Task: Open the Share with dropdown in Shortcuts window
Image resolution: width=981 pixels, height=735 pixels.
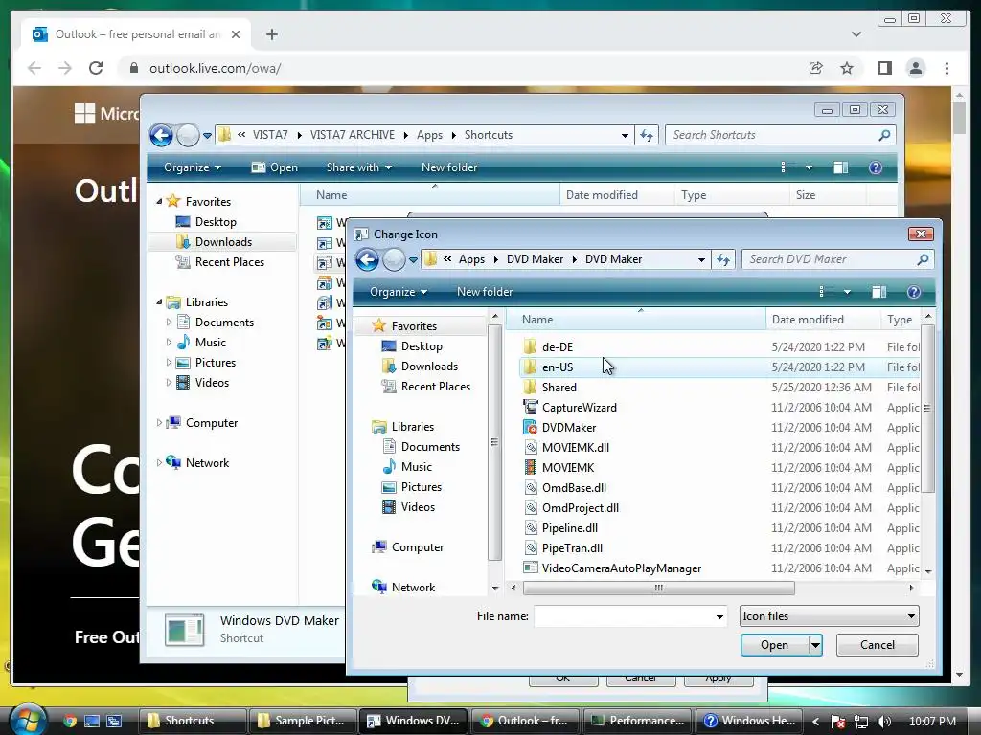Action: (358, 167)
